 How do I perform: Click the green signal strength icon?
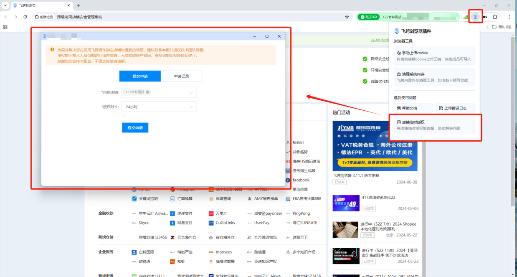point(465,17)
